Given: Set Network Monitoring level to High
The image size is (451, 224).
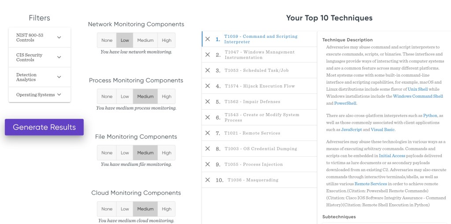Looking at the screenshot, I should click(x=166, y=40).
